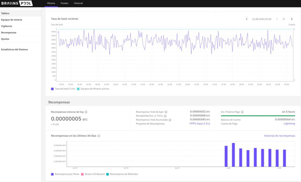
Task: Toggle Recompensa por Minar legend series
Action: coord(65,174)
